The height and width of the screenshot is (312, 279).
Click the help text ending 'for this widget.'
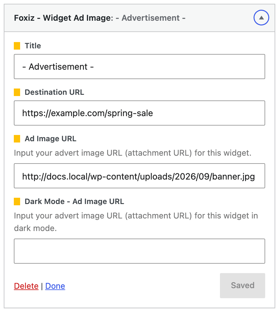coord(133,153)
